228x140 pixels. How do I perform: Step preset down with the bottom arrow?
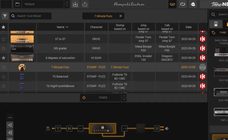point(67,6)
